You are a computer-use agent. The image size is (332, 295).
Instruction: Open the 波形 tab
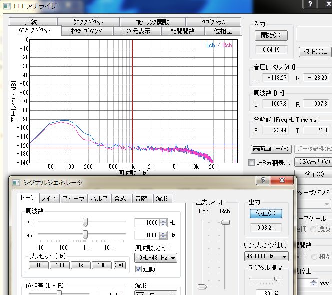pyautogui.click(x=163, y=199)
